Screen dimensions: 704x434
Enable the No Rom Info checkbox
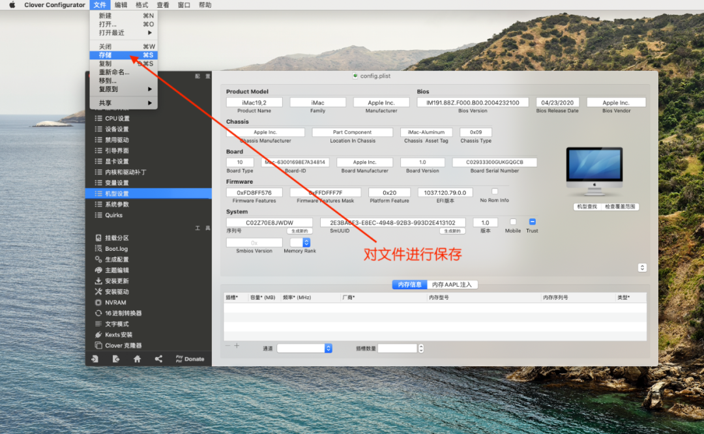click(494, 192)
